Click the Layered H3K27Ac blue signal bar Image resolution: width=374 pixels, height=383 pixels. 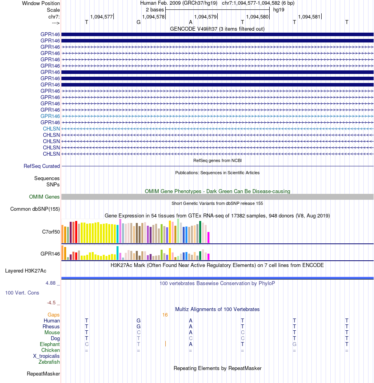coord(217,278)
